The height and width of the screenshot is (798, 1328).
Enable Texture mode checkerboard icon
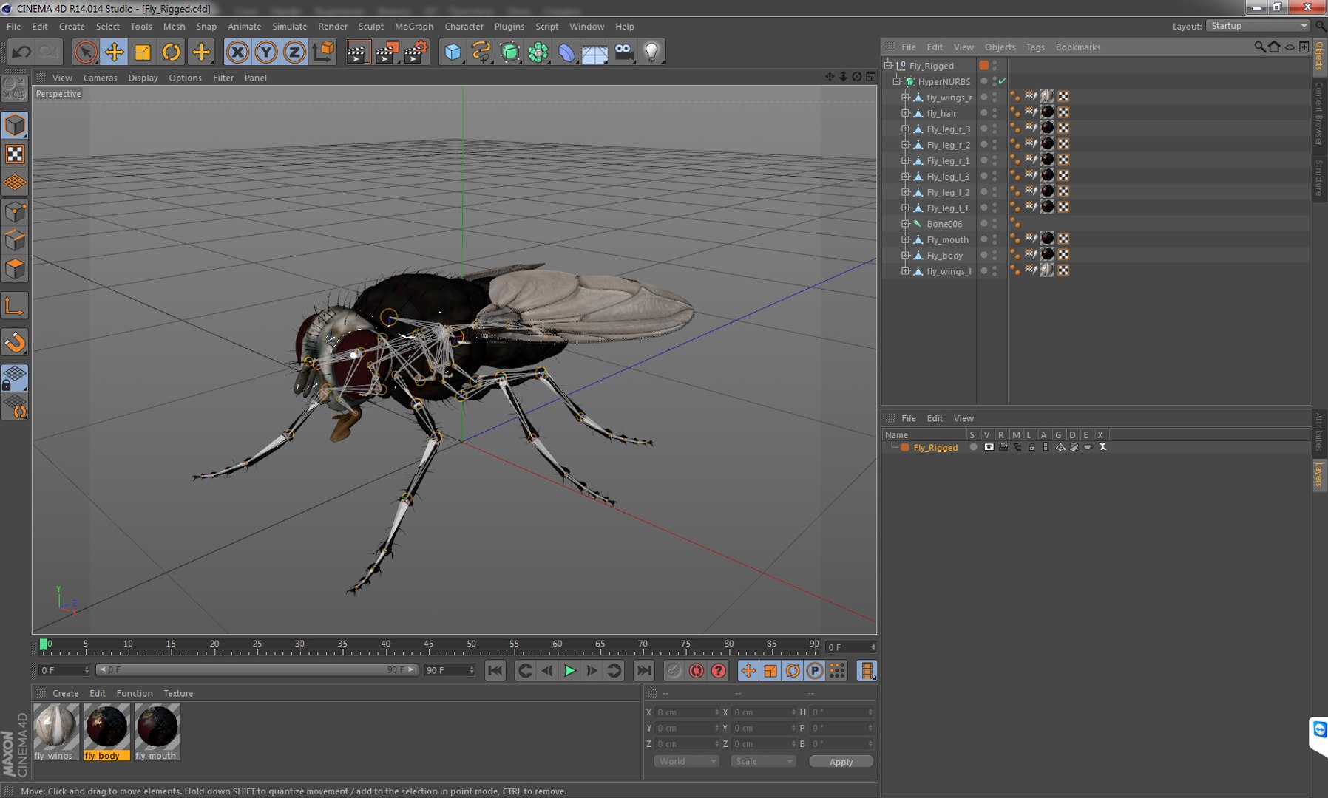coord(15,154)
